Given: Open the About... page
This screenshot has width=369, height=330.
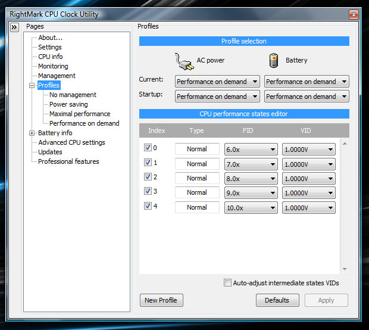Looking at the screenshot, I should (51, 38).
